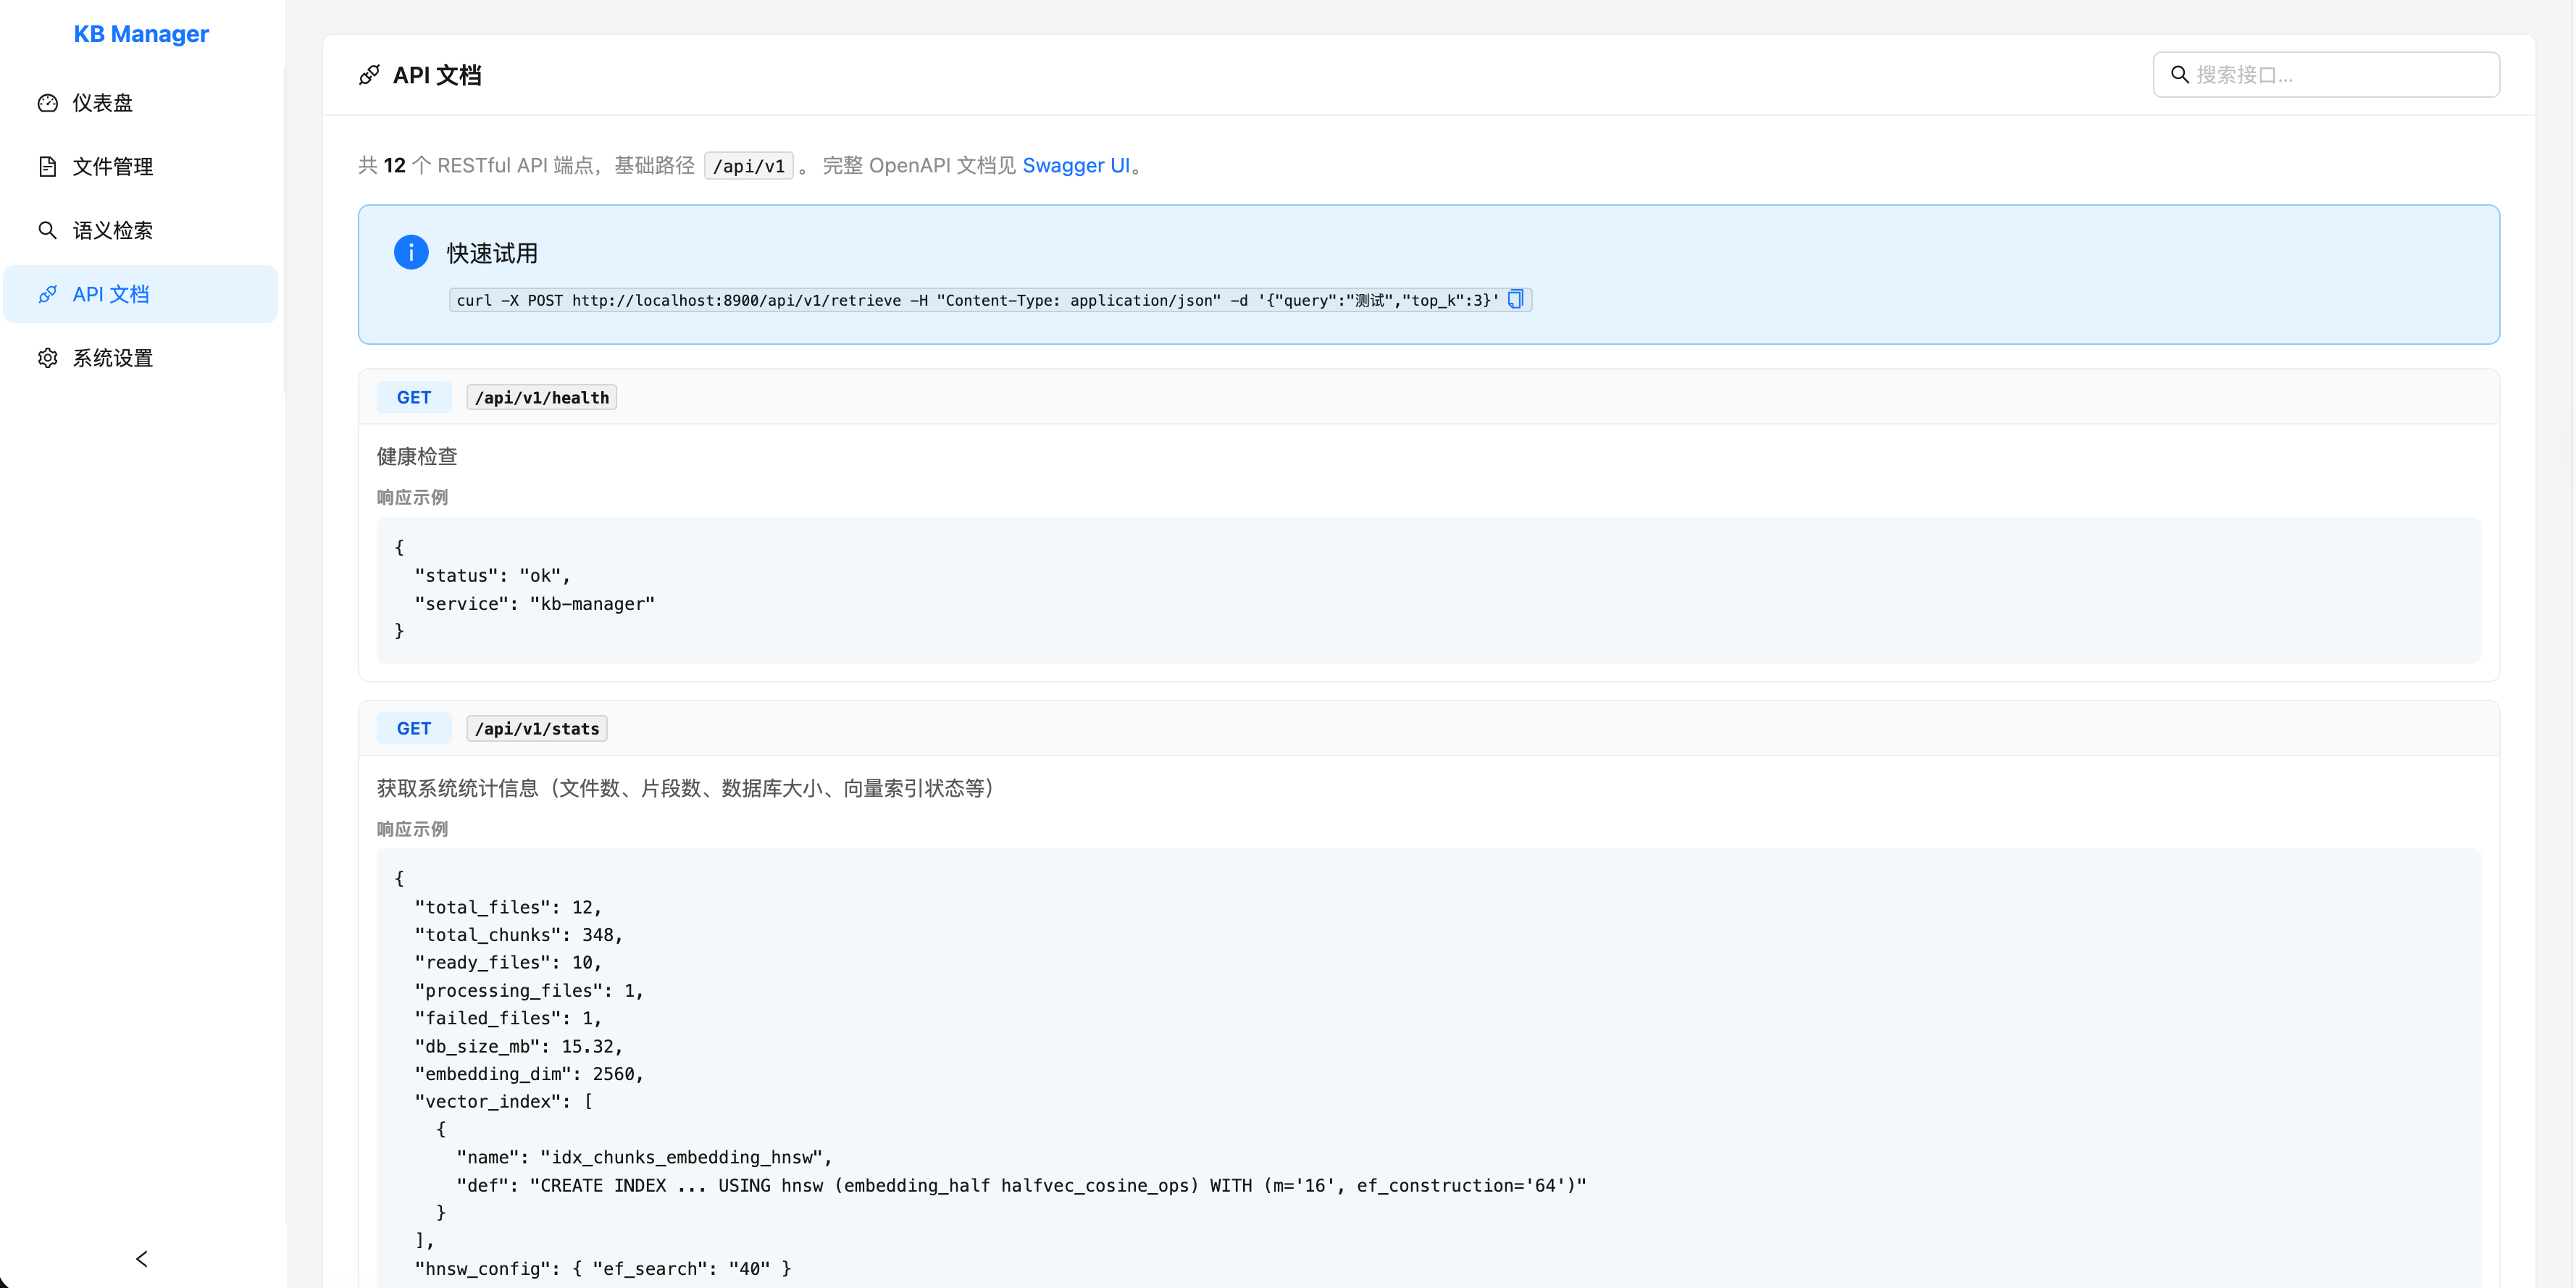Click the dashboard gauge icon
Screen dimensions: 2576x1288
47,103
